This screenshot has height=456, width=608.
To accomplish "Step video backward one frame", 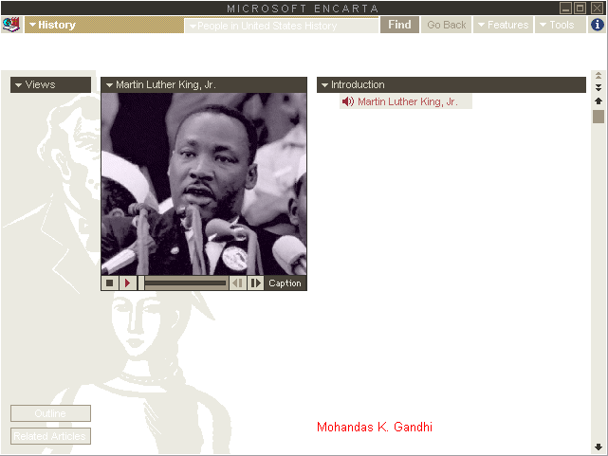I will 238,283.
